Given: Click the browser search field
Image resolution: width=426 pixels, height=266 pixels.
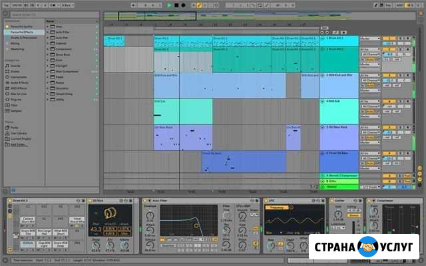Looking at the screenshot, I should pyautogui.click(x=55, y=15).
